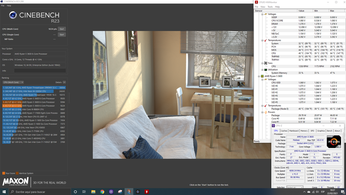Switch to CPU-Z Graphics tab

tap(321, 131)
